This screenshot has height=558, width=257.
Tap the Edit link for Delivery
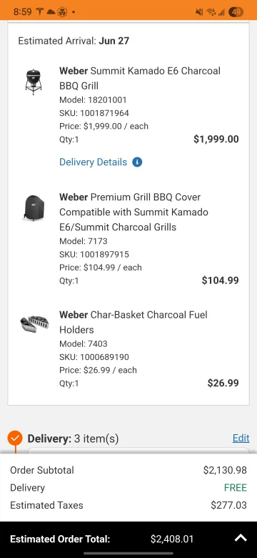pyautogui.click(x=241, y=438)
